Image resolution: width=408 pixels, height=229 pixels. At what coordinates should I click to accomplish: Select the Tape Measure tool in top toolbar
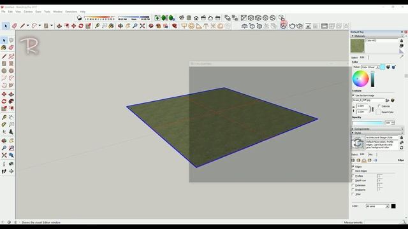(x=97, y=25)
